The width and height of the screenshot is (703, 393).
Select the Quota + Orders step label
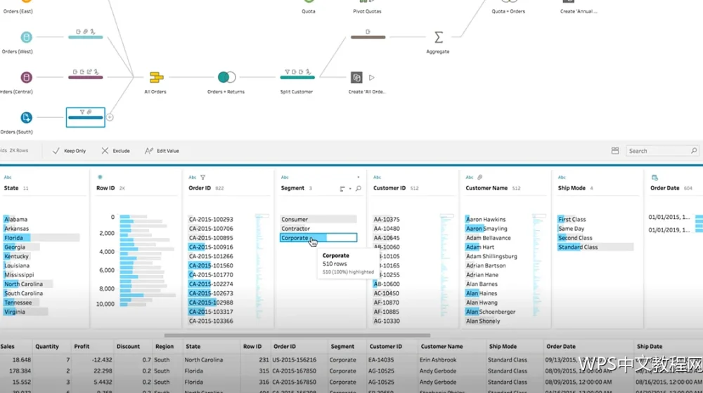(508, 11)
